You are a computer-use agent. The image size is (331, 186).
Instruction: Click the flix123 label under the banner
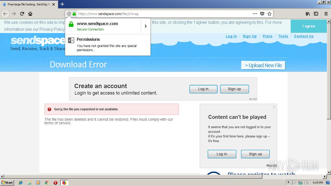click(x=253, y=99)
